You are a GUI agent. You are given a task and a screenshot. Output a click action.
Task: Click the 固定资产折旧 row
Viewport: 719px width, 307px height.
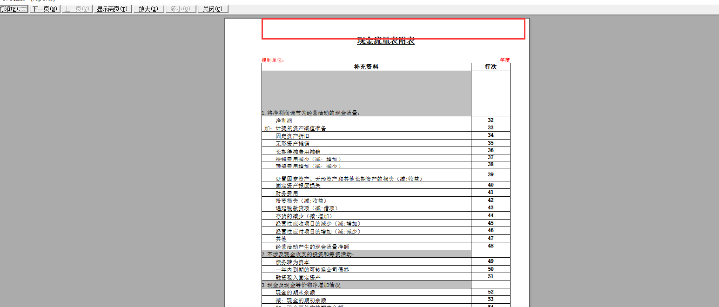292,136
